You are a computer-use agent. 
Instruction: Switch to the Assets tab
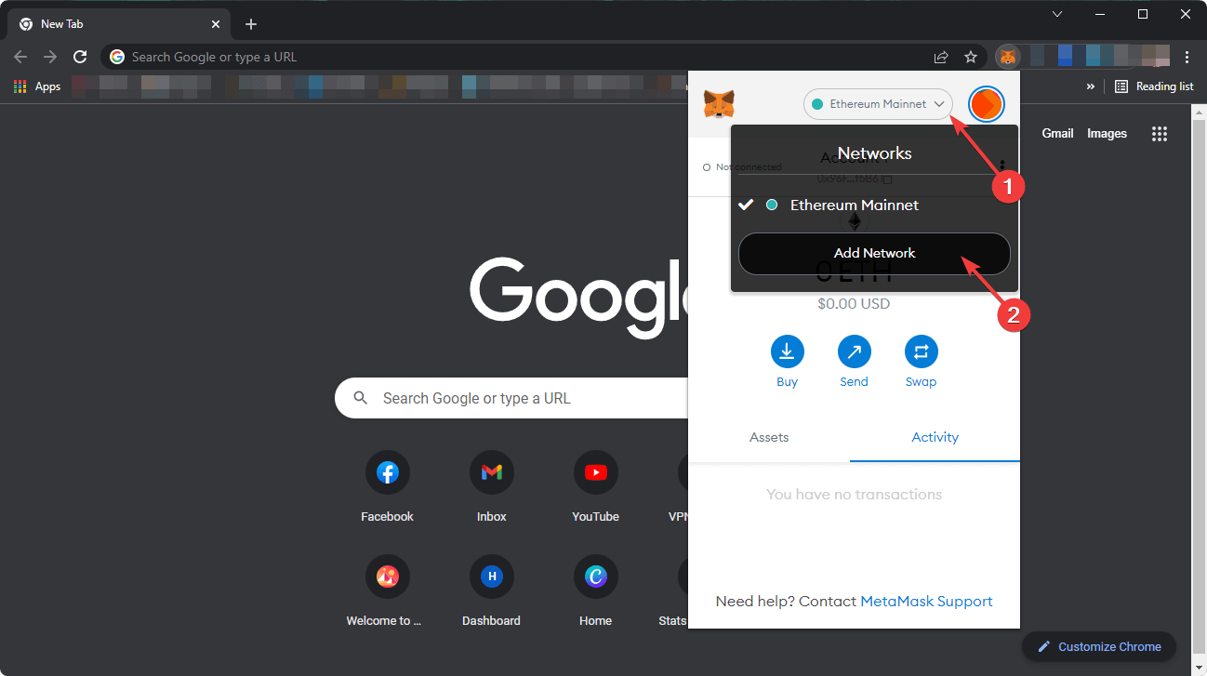click(x=769, y=437)
